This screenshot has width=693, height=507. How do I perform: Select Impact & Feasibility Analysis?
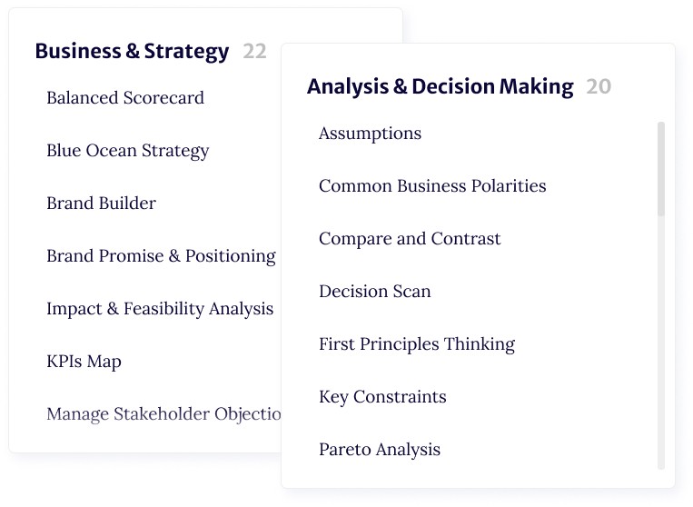pos(160,309)
